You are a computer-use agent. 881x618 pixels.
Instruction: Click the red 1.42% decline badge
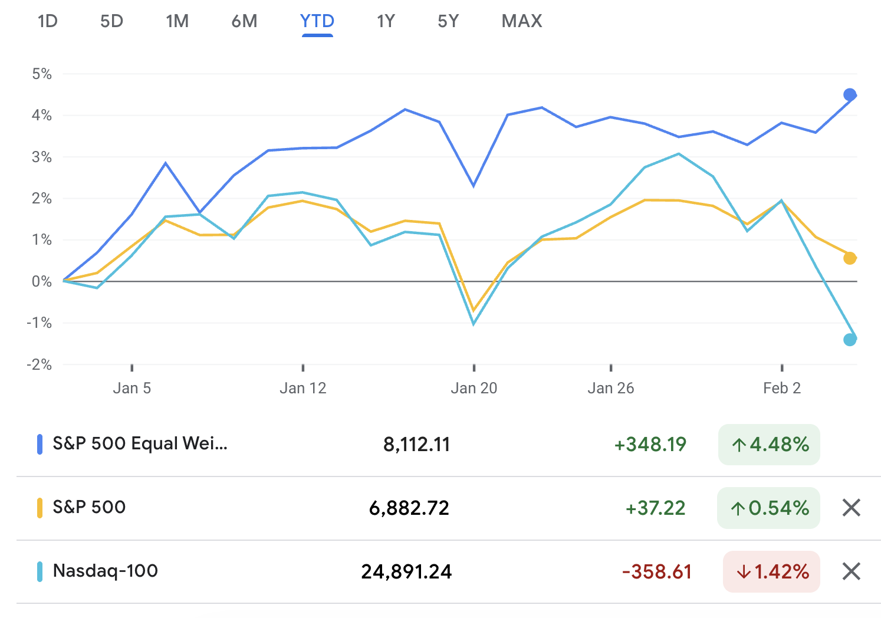(x=771, y=571)
